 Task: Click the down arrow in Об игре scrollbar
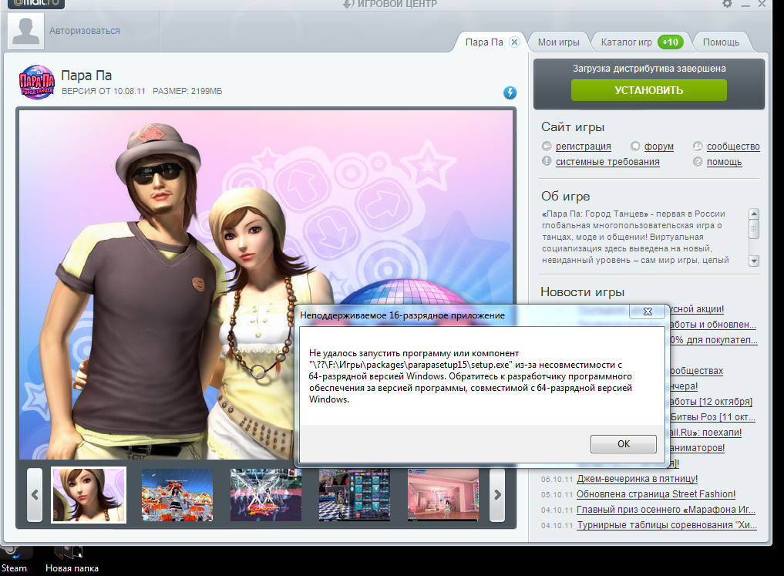click(754, 261)
